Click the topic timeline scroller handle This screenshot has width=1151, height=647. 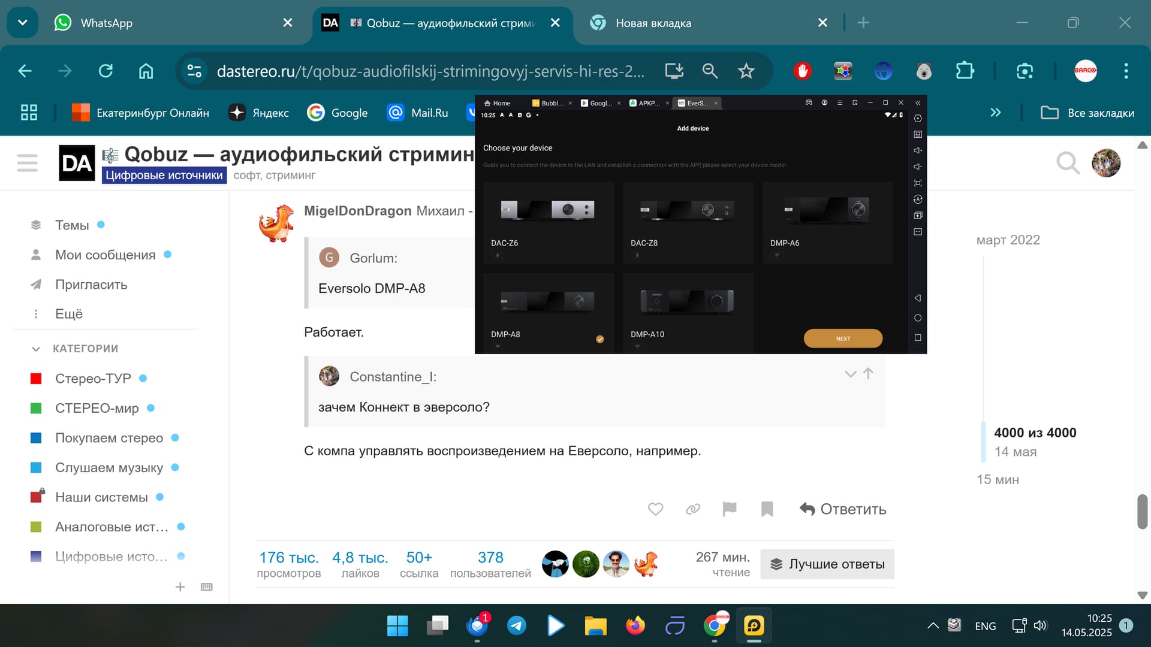(983, 442)
